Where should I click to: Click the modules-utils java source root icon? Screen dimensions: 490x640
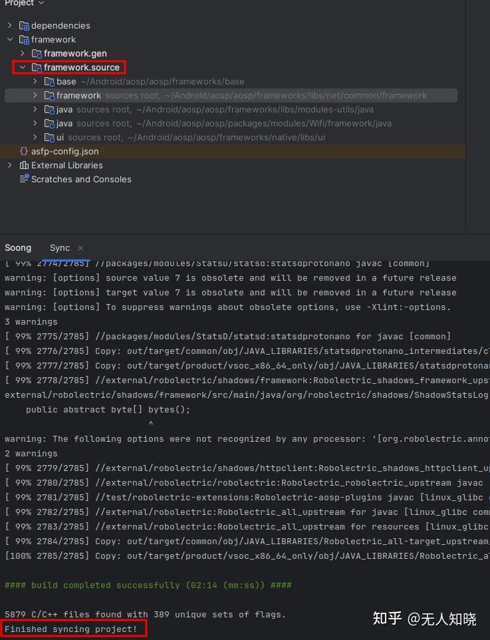(x=50, y=109)
